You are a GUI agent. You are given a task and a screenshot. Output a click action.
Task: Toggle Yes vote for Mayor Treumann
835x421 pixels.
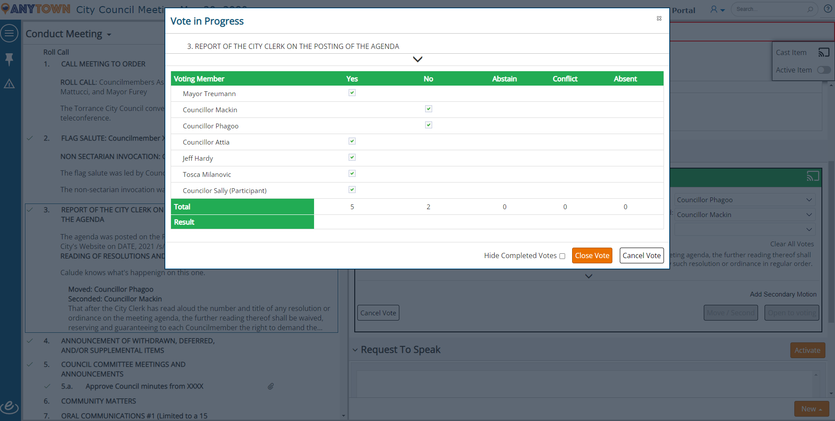point(352,93)
